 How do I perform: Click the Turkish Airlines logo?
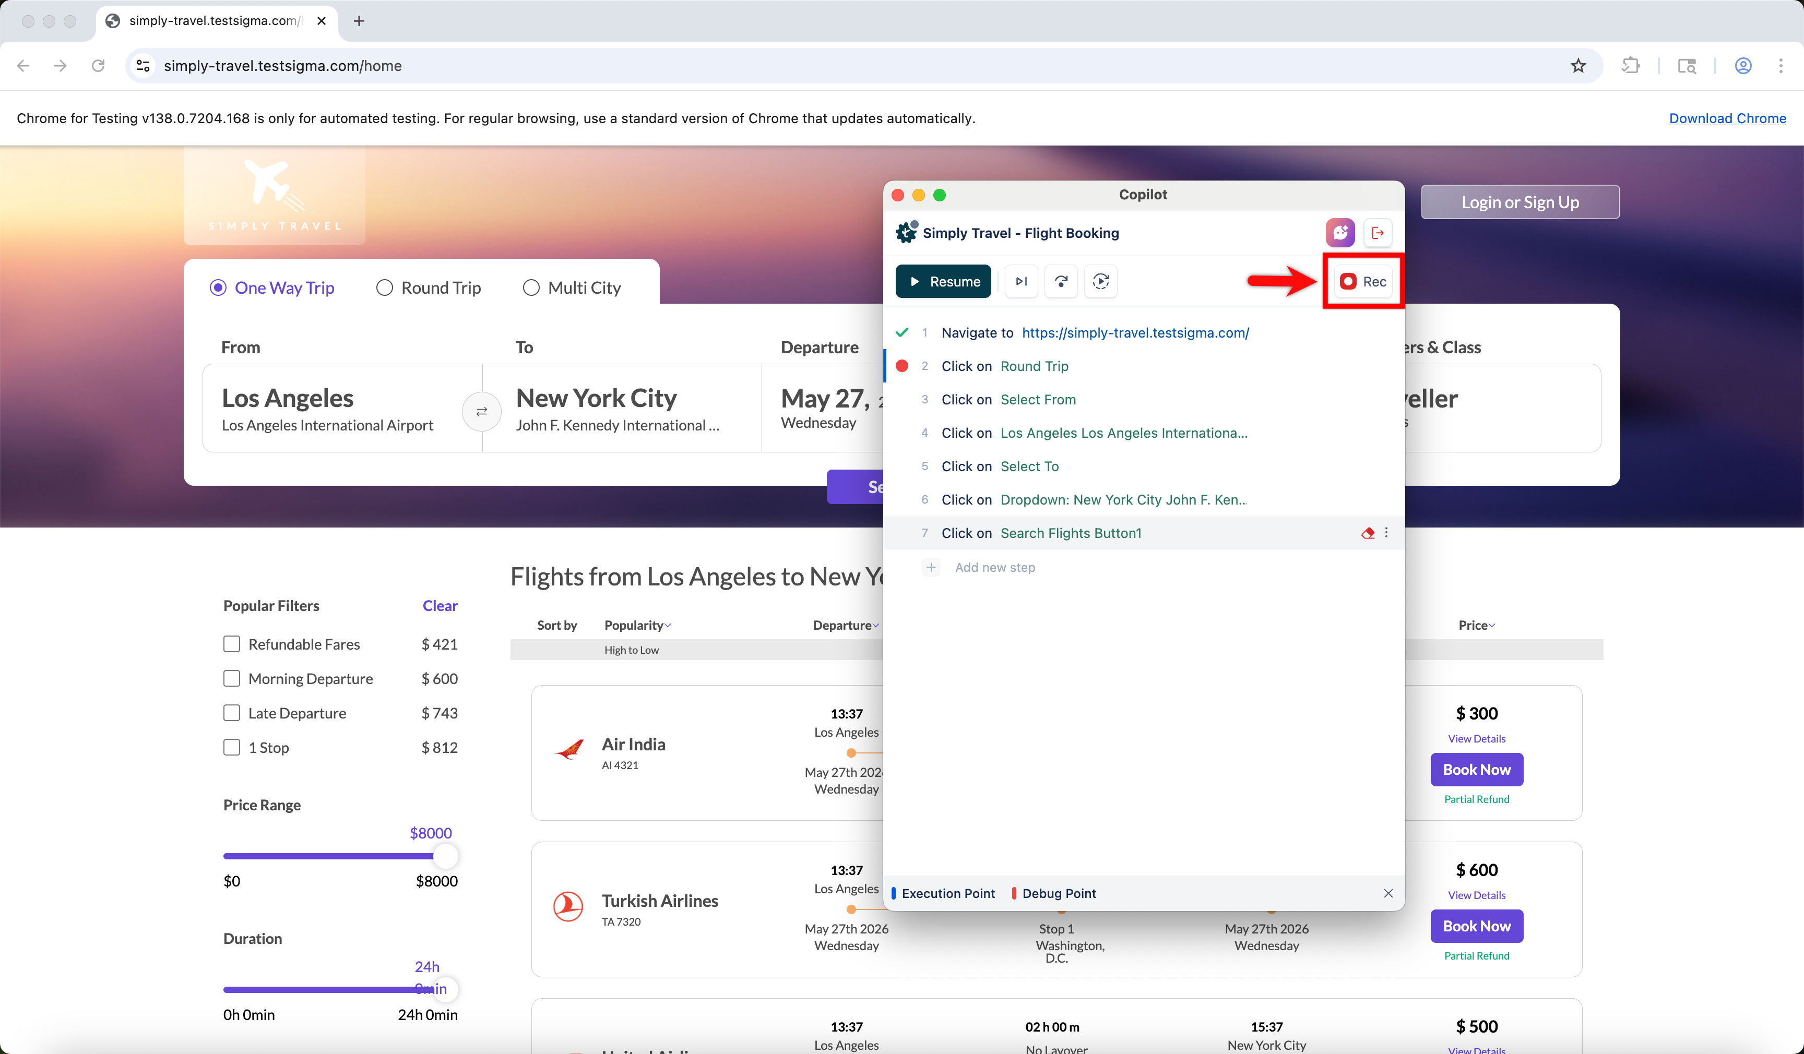tap(568, 907)
